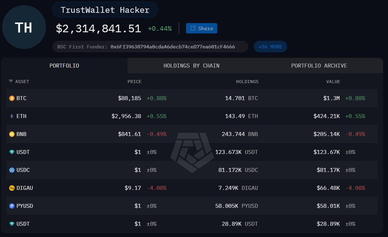Click the +56 MORE button
This screenshot has width=388, height=237.
click(270, 46)
